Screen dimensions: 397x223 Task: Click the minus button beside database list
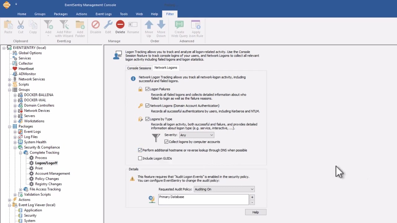coord(252,202)
